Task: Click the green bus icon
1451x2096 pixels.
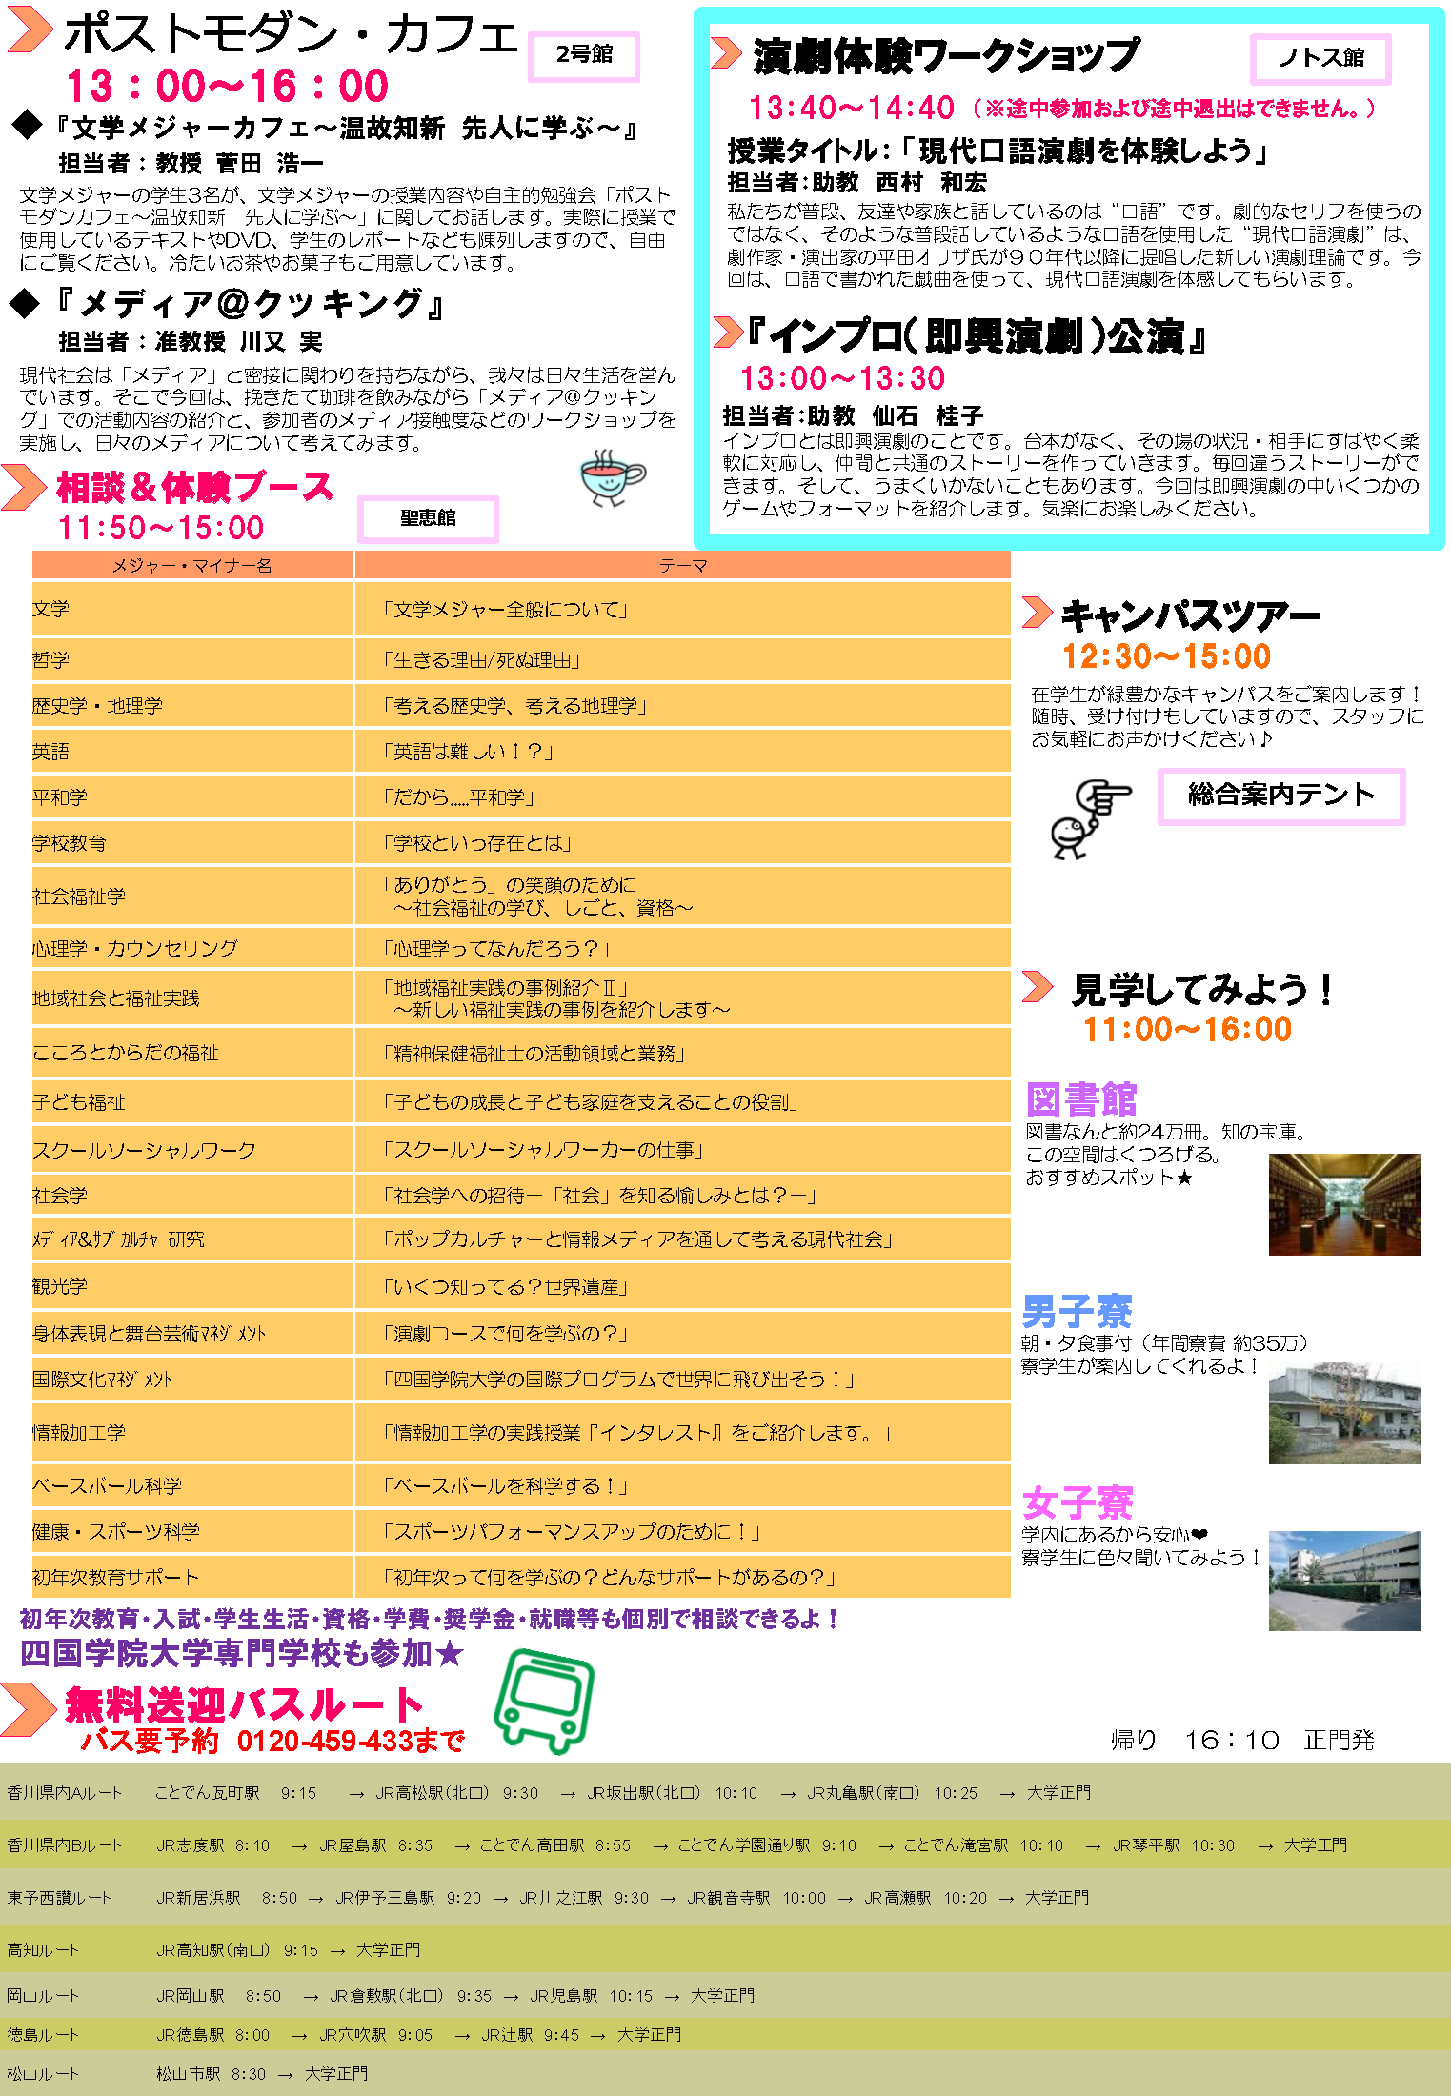Action: click(544, 1703)
